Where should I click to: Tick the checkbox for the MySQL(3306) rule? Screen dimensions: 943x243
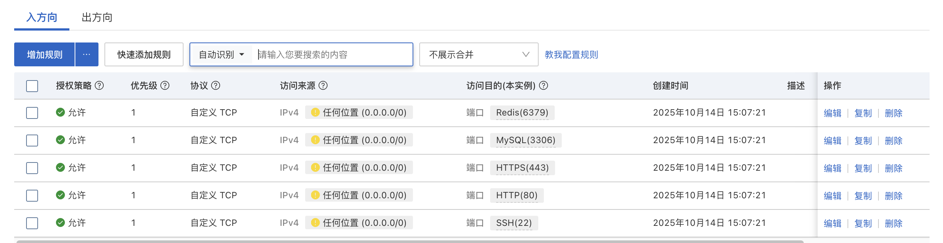pos(32,140)
